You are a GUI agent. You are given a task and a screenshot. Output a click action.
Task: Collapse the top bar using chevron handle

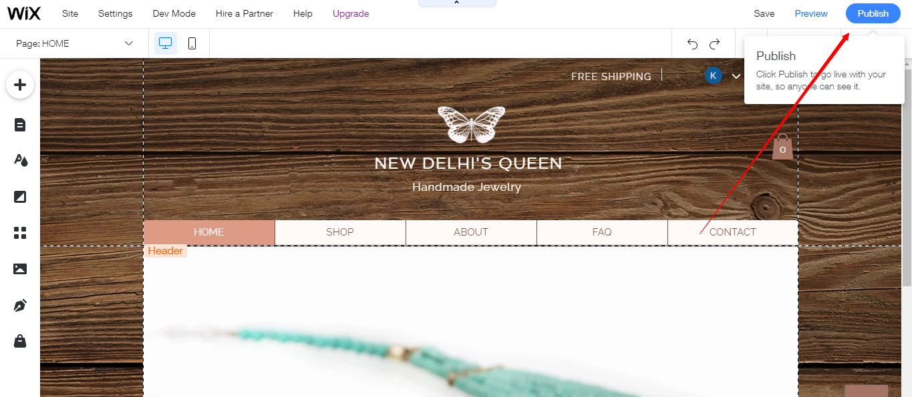click(x=457, y=3)
